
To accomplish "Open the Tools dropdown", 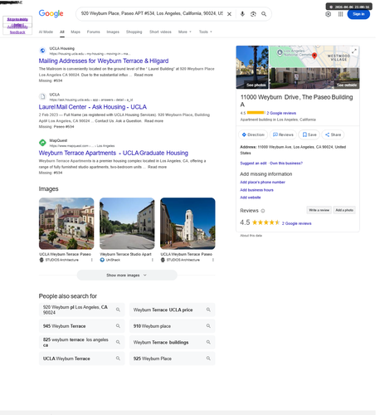I will pyautogui.click(x=205, y=32).
